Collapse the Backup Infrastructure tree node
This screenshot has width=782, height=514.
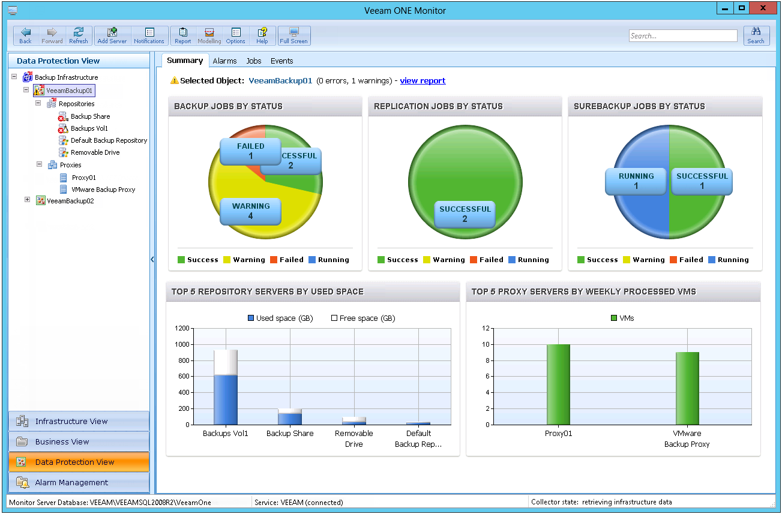(14, 77)
